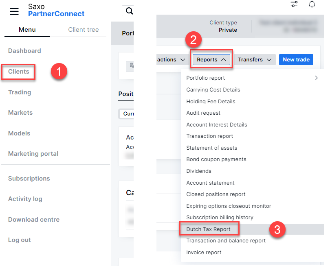
Task: Collapse the Reports dropdown
Action: click(x=211, y=60)
